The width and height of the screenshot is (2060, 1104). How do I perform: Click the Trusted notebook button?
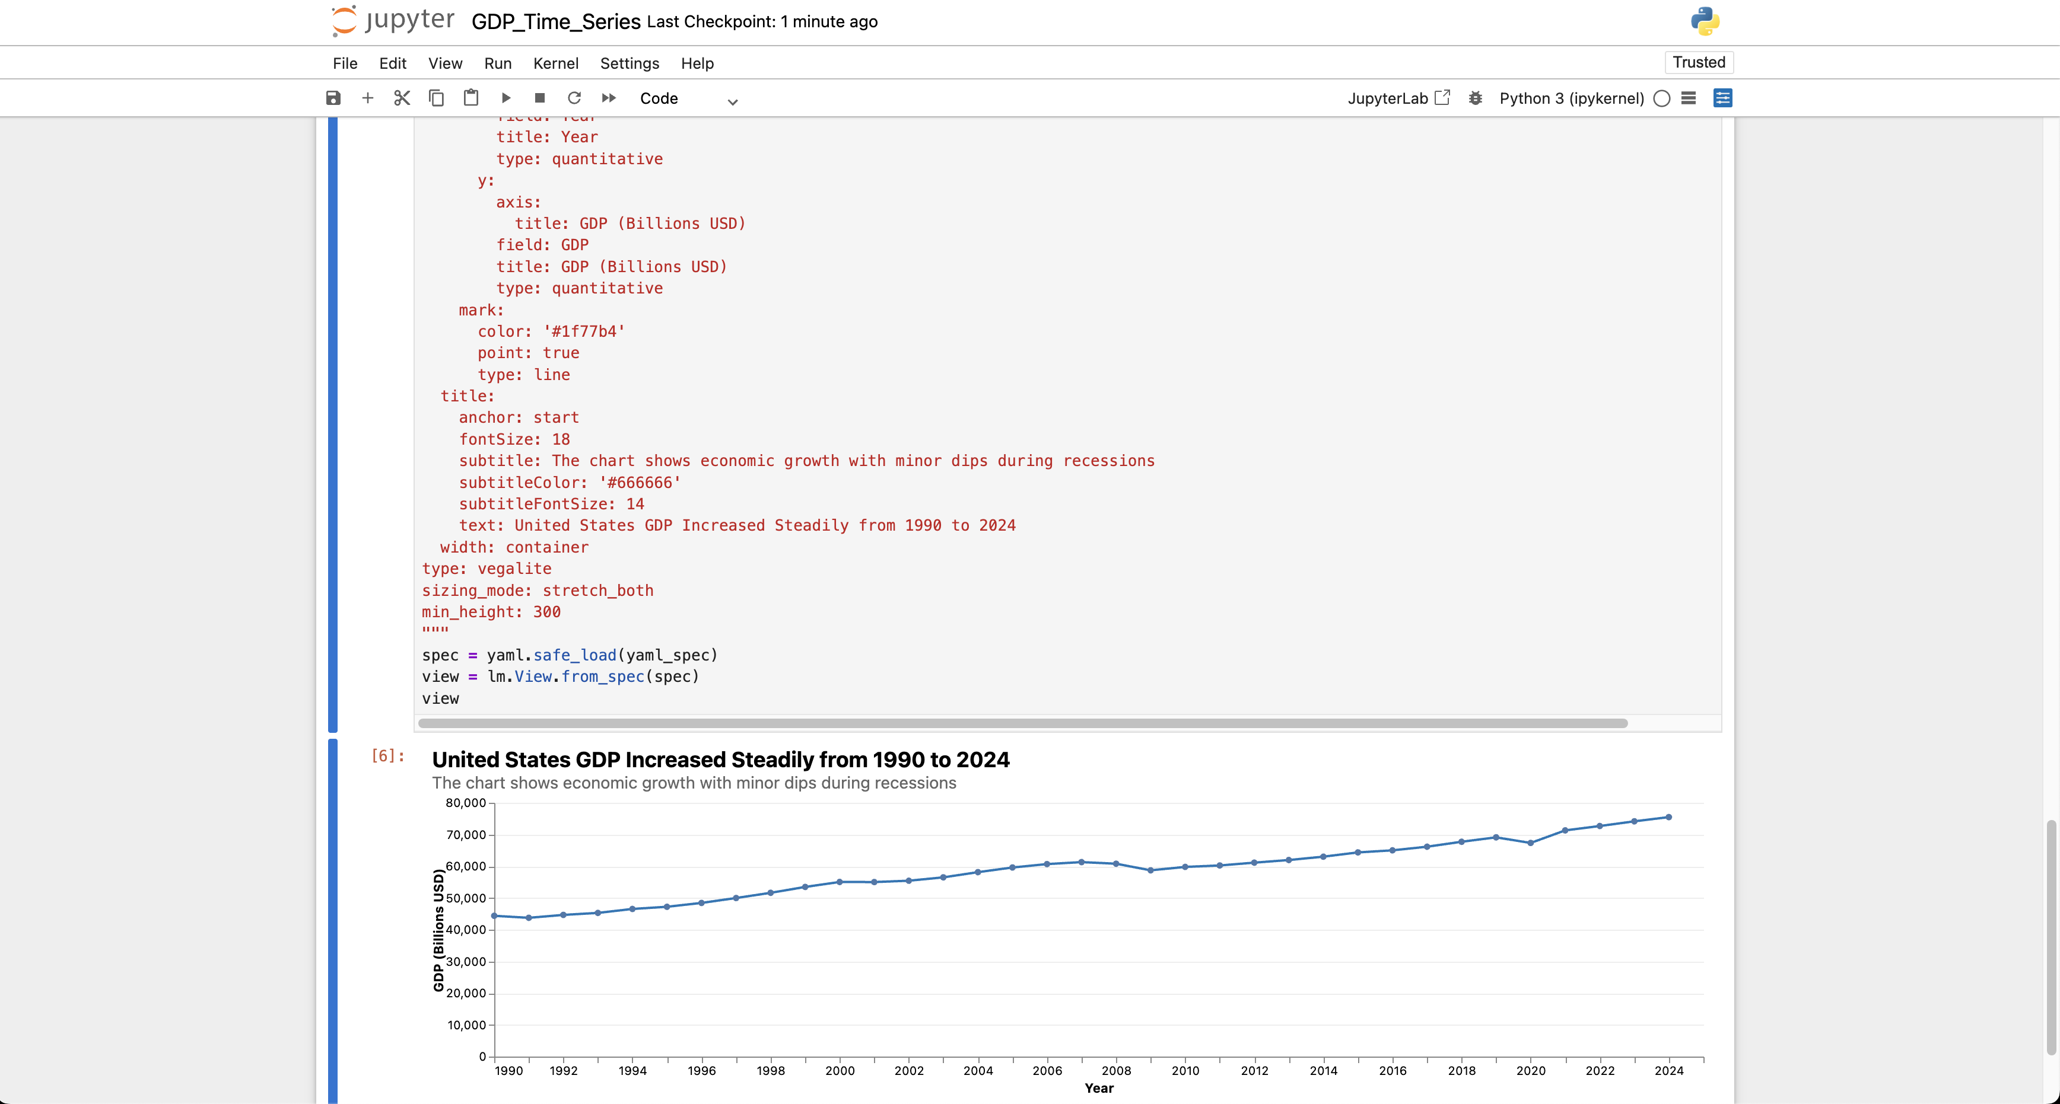(1699, 62)
